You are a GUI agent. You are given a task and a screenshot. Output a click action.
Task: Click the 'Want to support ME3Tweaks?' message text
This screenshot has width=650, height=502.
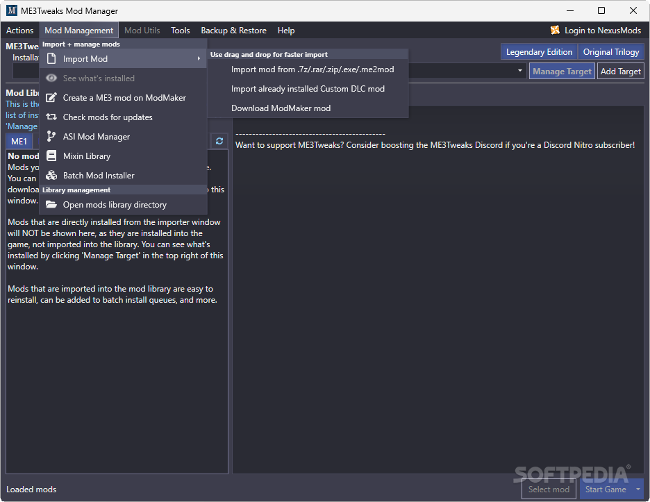(435, 145)
